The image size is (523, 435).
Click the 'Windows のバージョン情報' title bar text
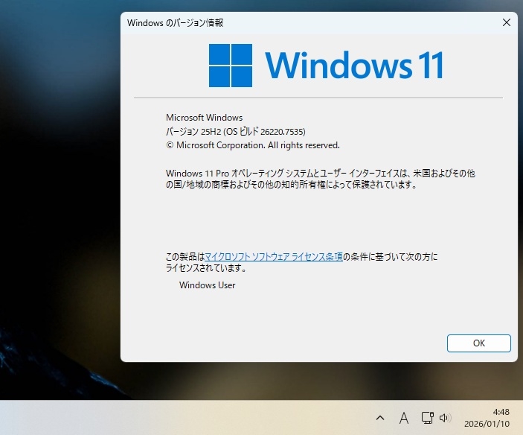pos(175,22)
